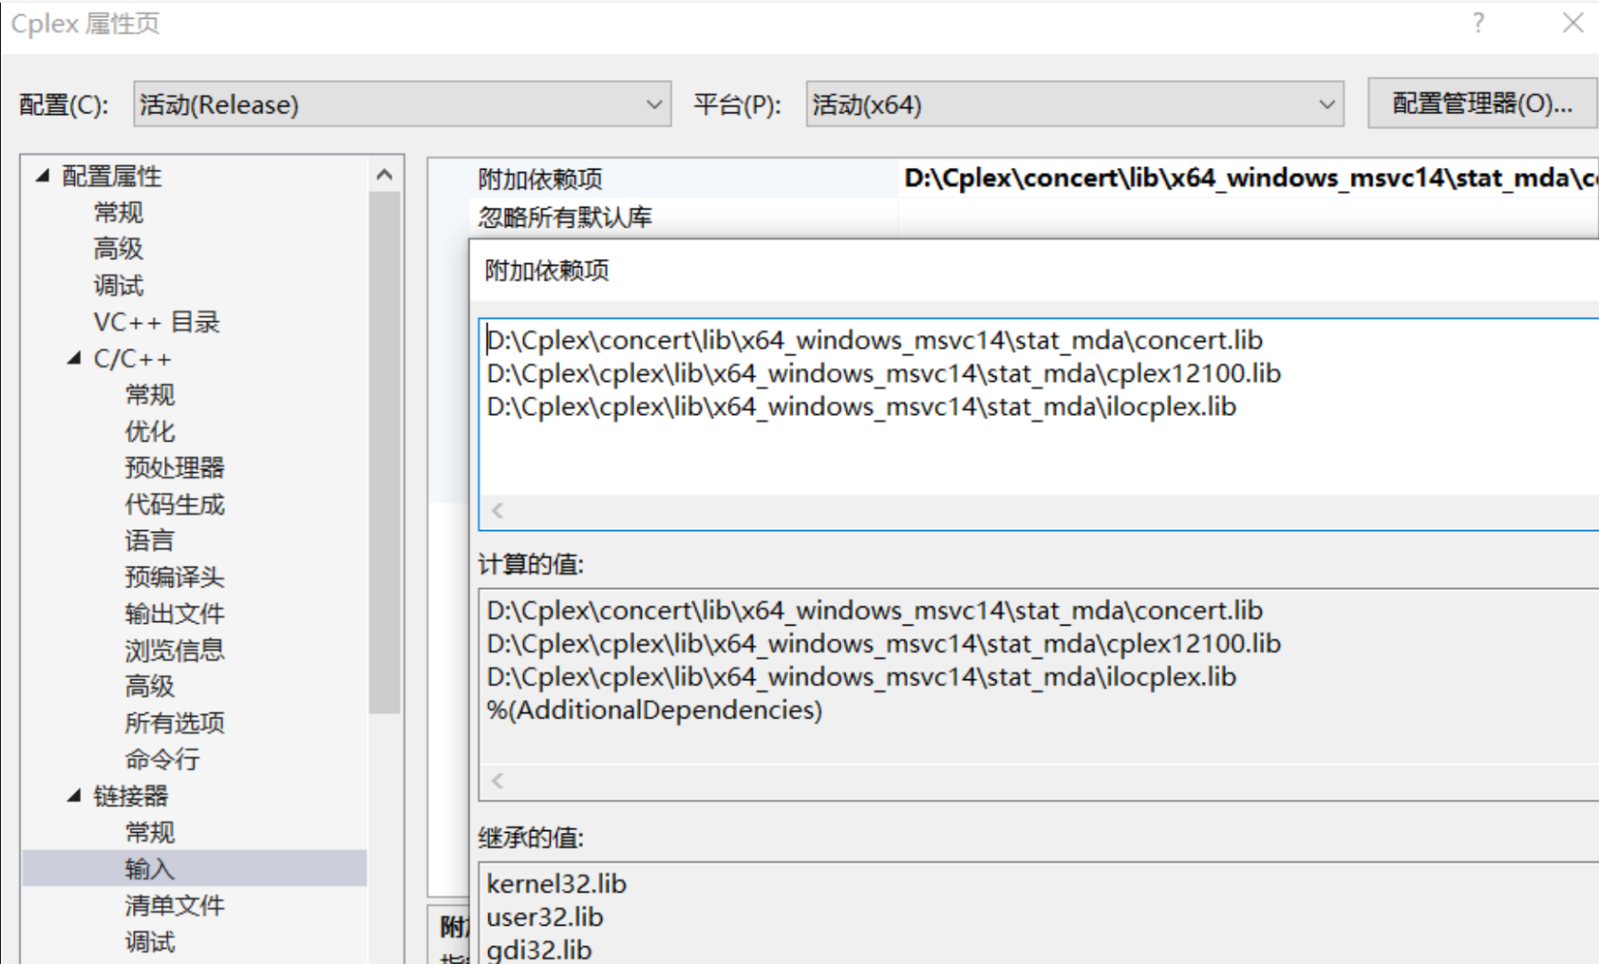Click left scroll arrow of 计算的值 box
This screenshot has width=1599, height=964.
[x=498, y=781]
